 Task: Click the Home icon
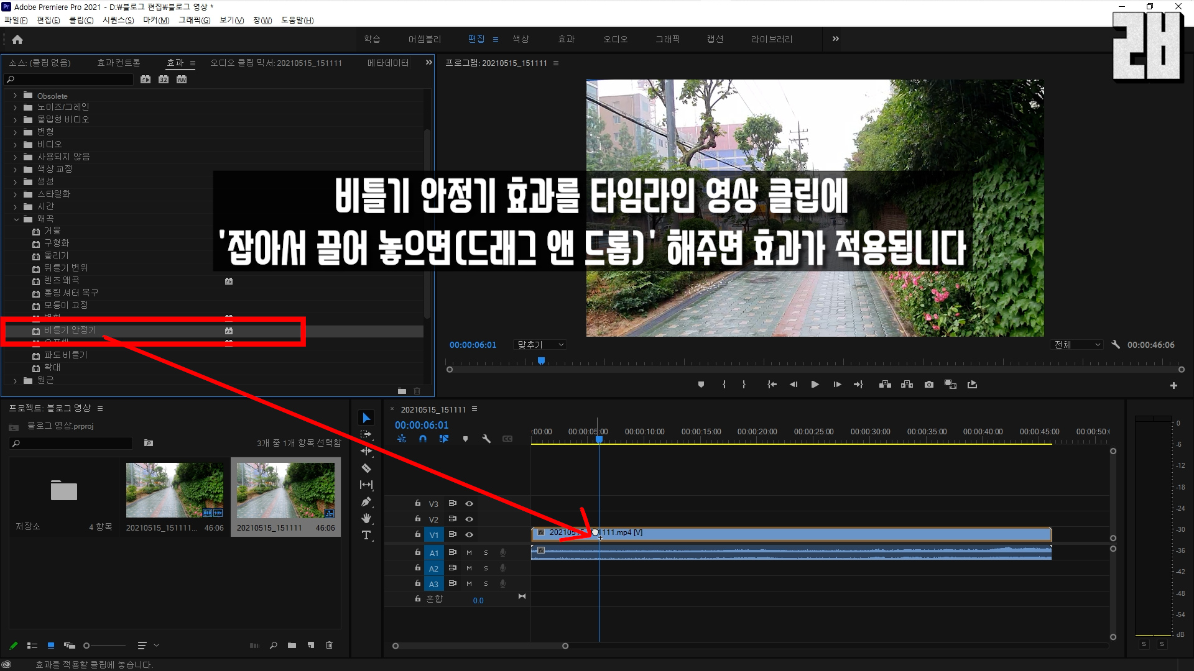click(17, 39)
